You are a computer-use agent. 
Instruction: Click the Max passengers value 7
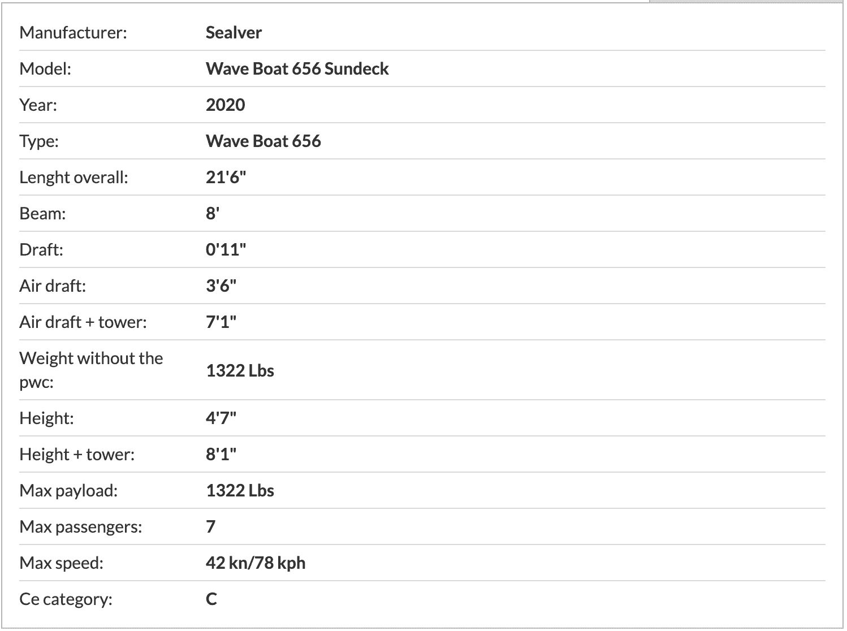pos(210,526)
